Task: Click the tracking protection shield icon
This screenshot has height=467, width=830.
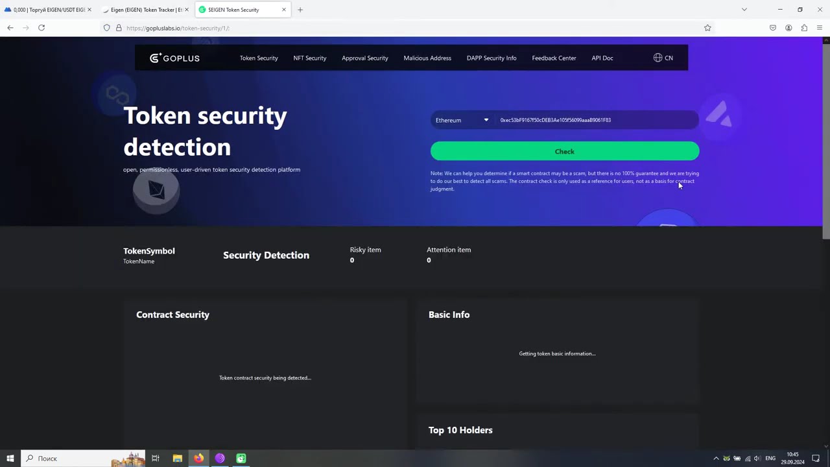Action: pos(107,28)
